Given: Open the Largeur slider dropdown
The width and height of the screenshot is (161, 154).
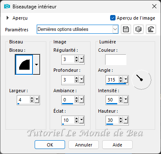Looking at the screenshot, I should click(x=37, y=100).
